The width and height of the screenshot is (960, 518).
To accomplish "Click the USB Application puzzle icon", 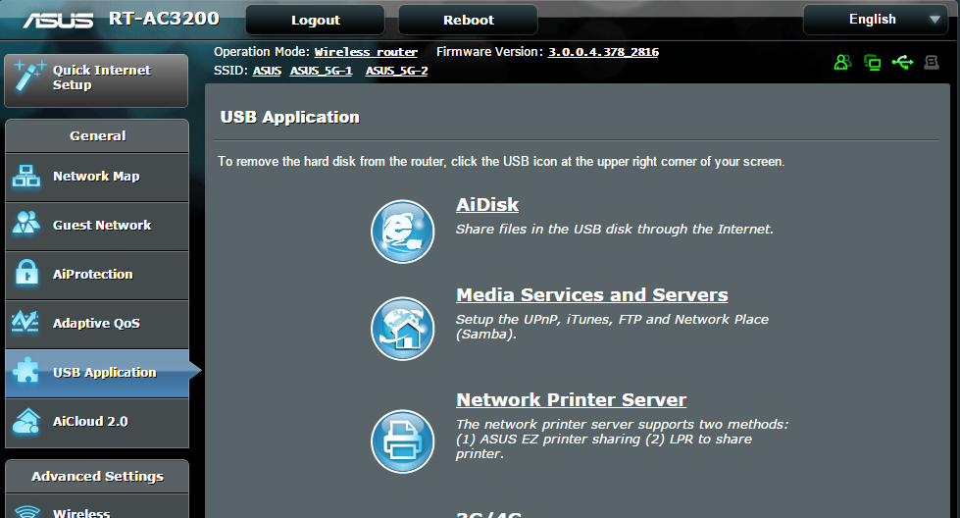I will point(25,371).
